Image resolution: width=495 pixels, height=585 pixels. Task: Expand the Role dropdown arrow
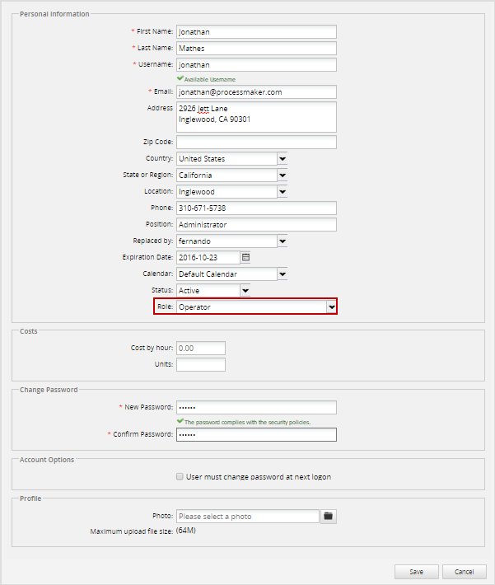(x=331, y=307)
